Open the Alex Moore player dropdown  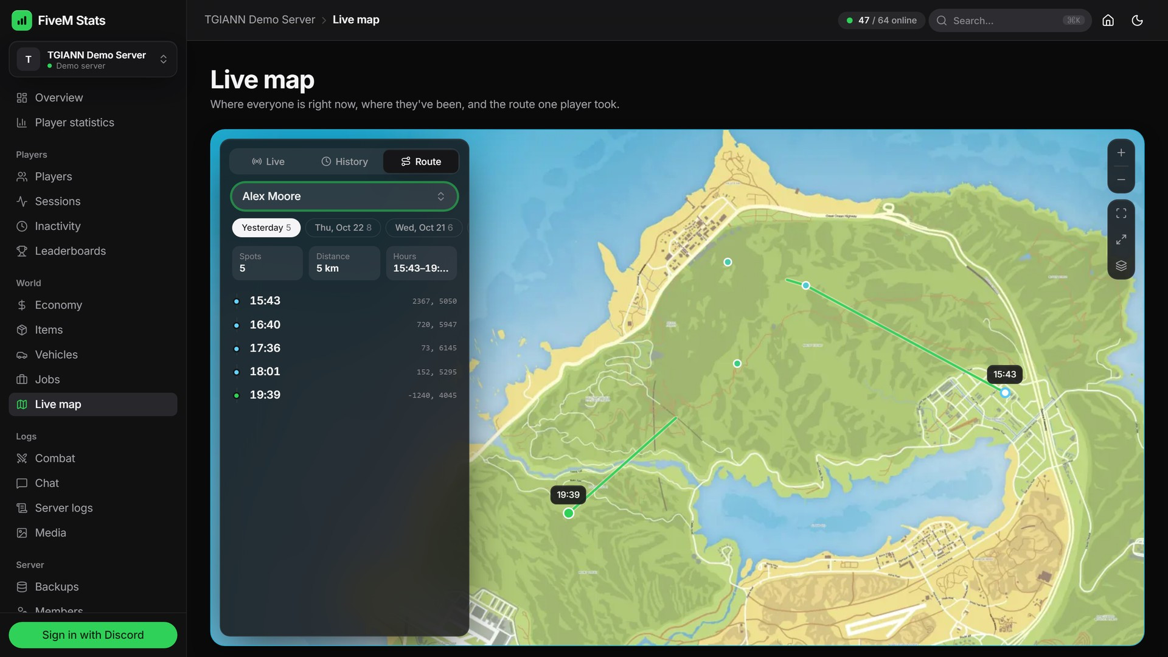click(x=344, y=196)
